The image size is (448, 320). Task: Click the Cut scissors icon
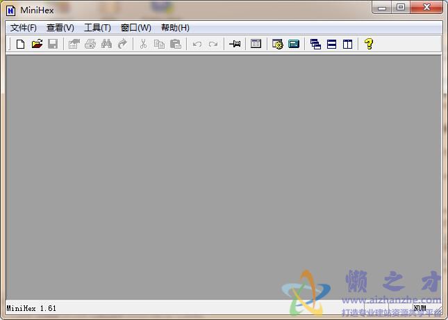pyautogui.click(x=143, y=44)
